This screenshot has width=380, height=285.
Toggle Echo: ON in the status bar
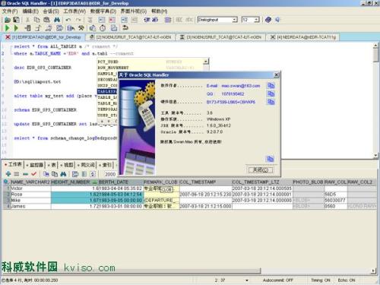tap(347, 280)
